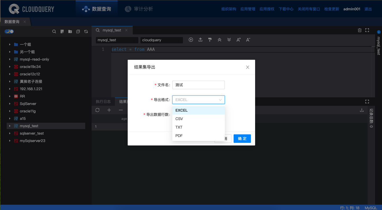Choose EXCEL export format

coord(199,110)
